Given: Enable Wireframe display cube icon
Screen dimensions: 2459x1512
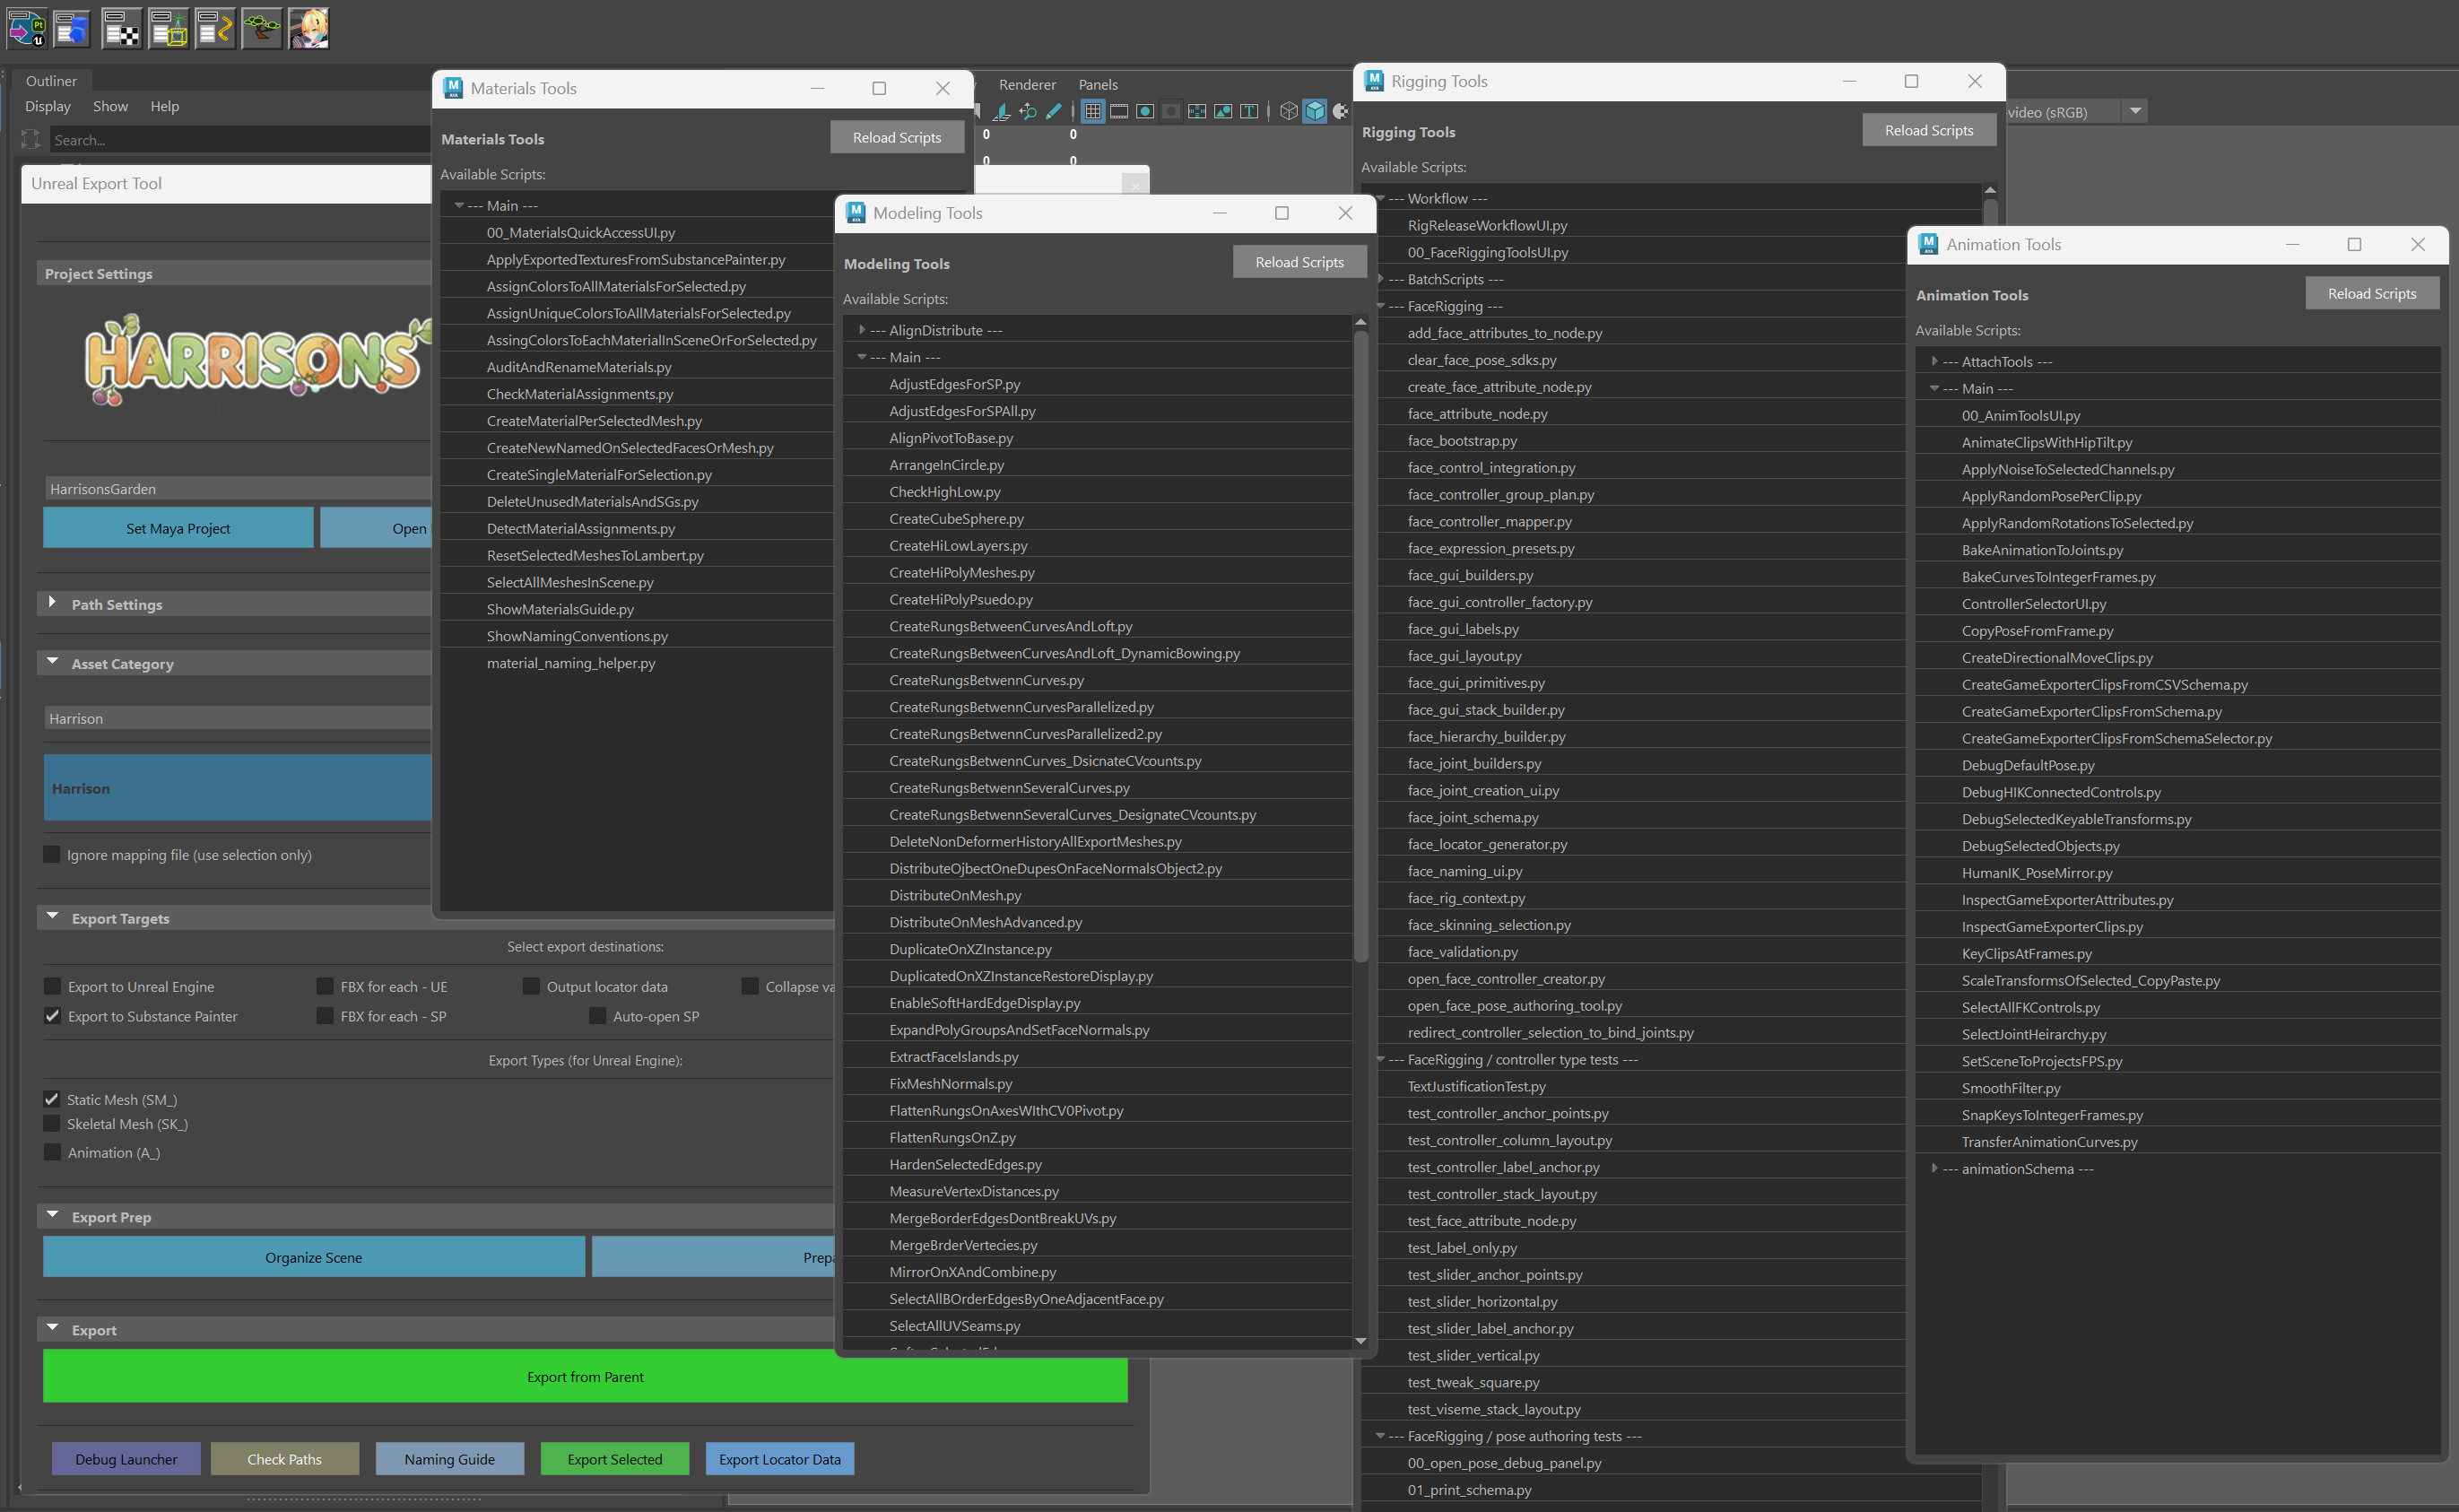Looking at the screenshot, I should [x=1289, y=111].
